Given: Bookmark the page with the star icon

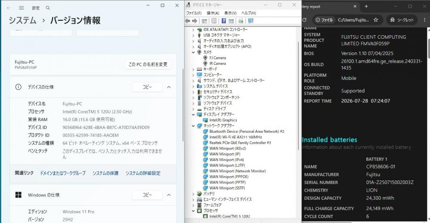Looking at the screenshot, I should coord(376,20).
